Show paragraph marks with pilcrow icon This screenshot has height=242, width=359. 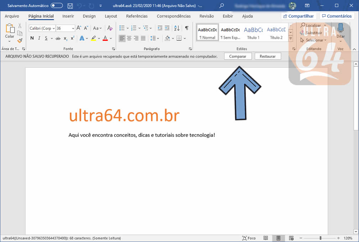[187, 28]
